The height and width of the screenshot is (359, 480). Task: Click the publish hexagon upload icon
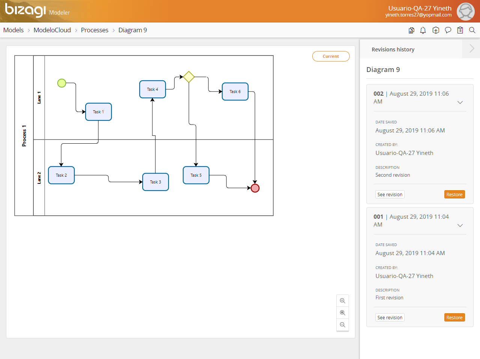[x=436, y=30]
